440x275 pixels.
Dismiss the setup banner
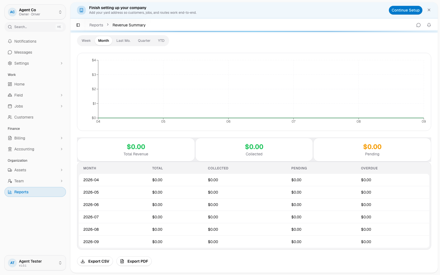(429, 10)
